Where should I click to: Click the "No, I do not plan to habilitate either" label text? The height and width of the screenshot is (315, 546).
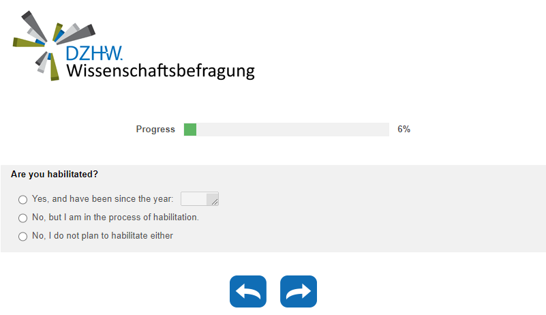coord(102,236)
